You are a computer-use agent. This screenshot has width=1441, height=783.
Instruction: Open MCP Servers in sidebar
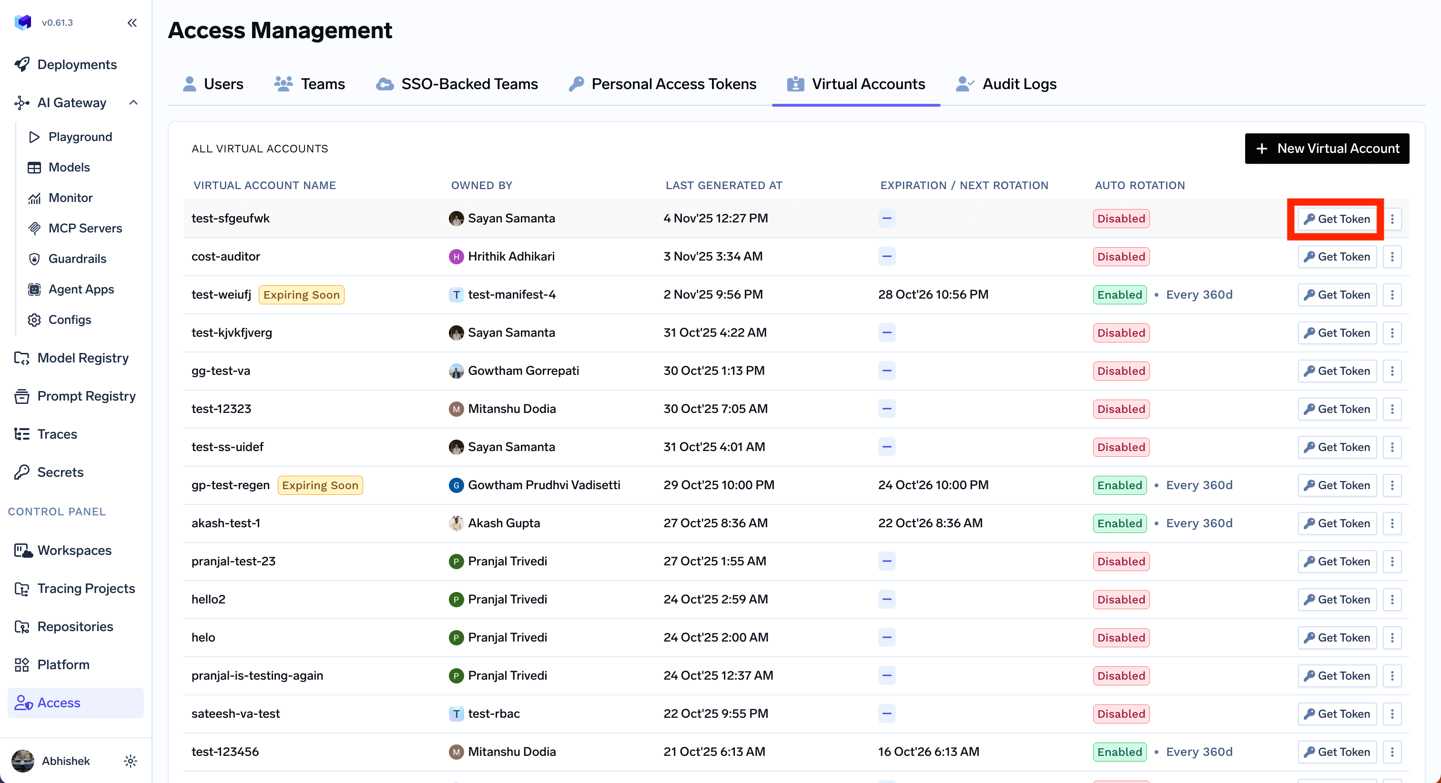[84, 228]
